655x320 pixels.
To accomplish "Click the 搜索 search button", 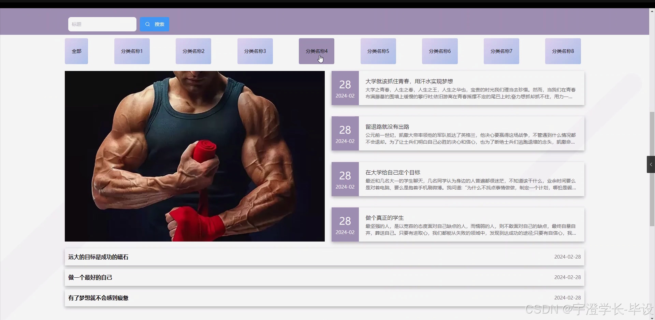I will 154,24.
